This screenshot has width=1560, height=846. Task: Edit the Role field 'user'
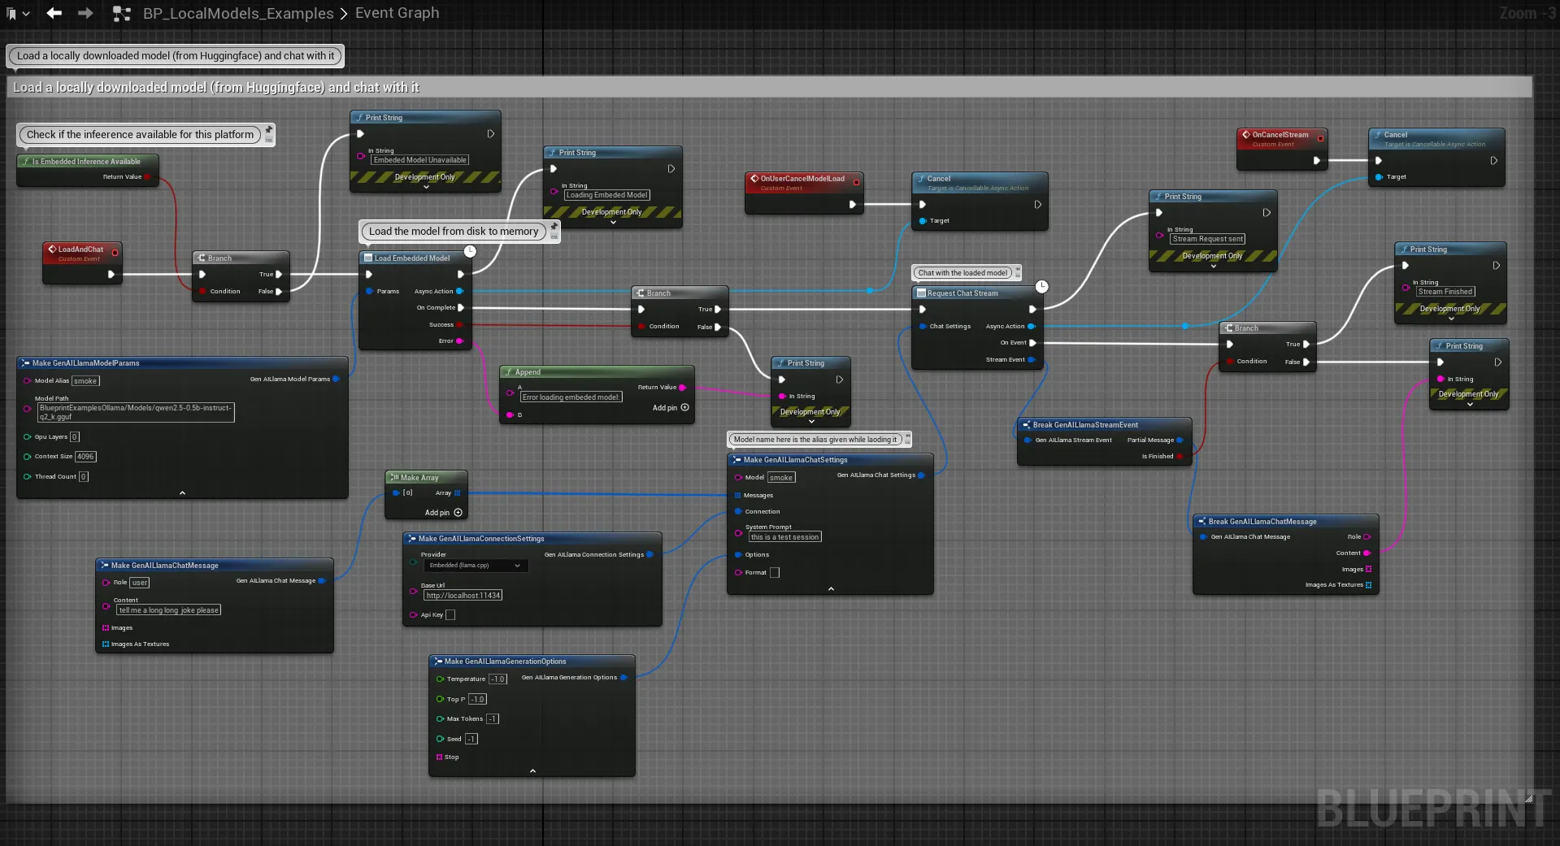140,583
